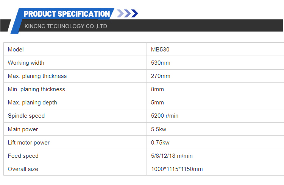Click the 5.5kw main power value

tap(159, 129)
